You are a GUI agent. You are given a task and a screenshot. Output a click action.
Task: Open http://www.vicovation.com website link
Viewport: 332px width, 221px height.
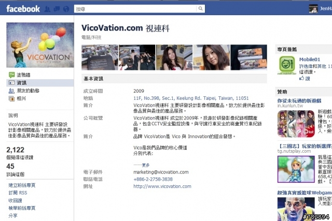click(x=162, y=186)
